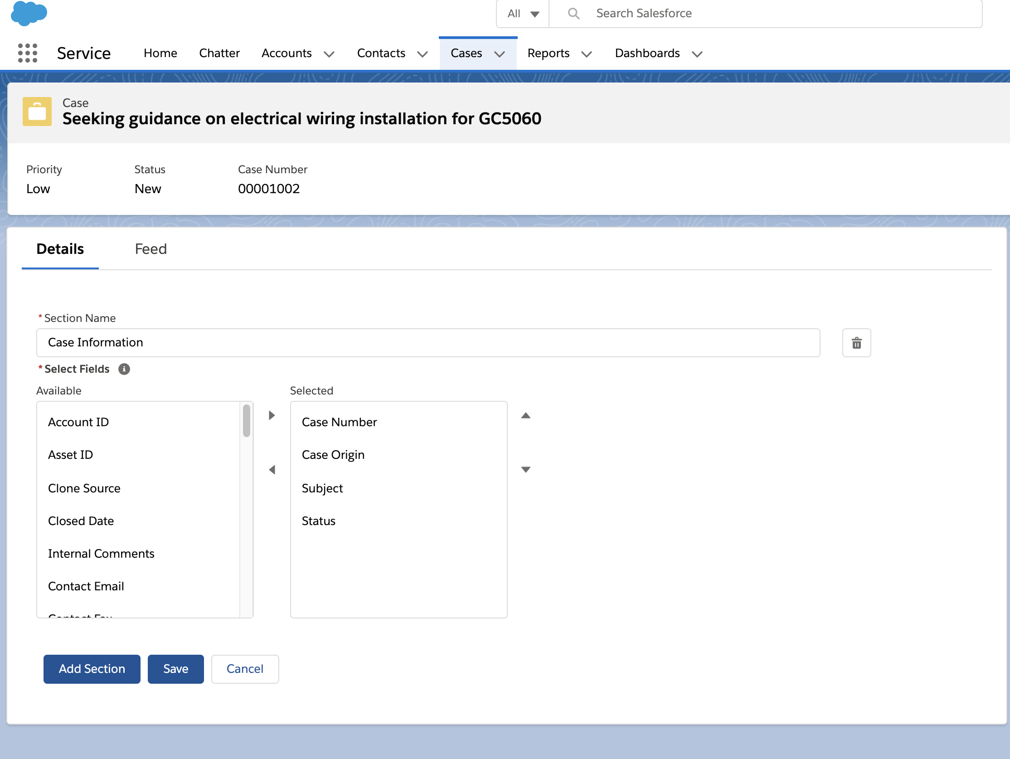Viewport: 1010px width, 759px height.
Task: Click the yellow Case briefcase icon
Action: (37, 112)
